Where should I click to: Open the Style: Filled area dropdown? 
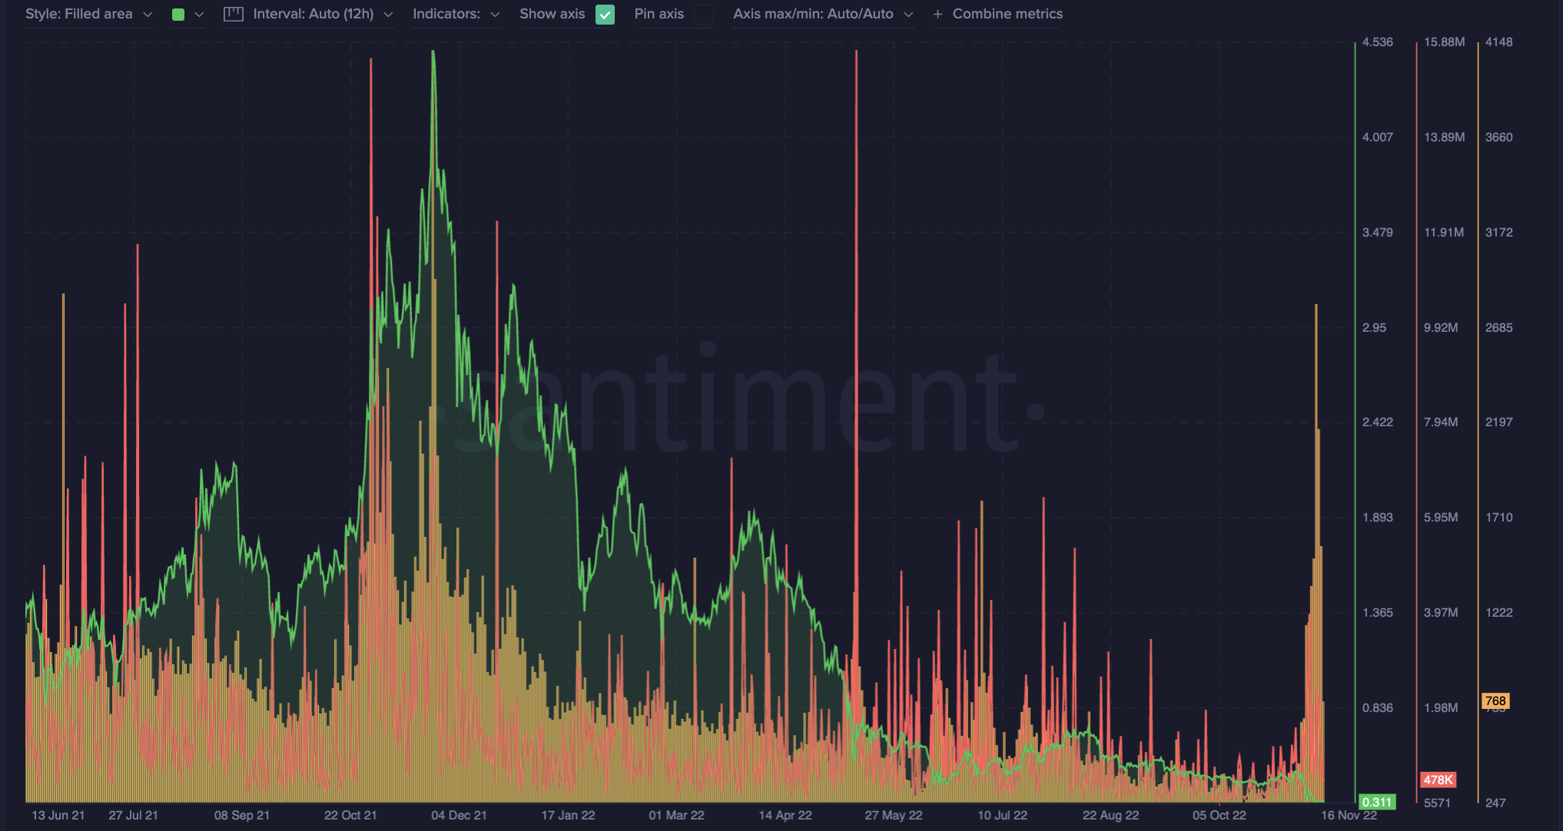[x=88, y=14]
